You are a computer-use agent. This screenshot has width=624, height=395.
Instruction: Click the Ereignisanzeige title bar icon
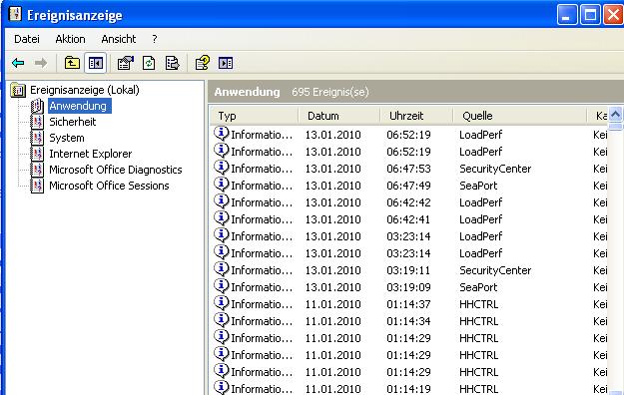[x=15, y=14]
